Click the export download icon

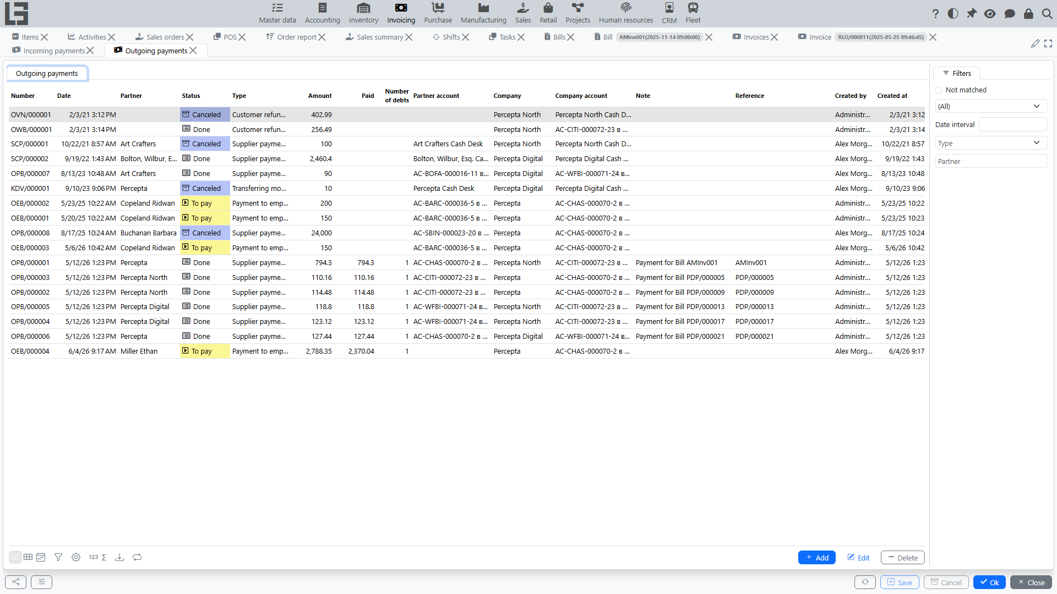[x=119, y=557]
